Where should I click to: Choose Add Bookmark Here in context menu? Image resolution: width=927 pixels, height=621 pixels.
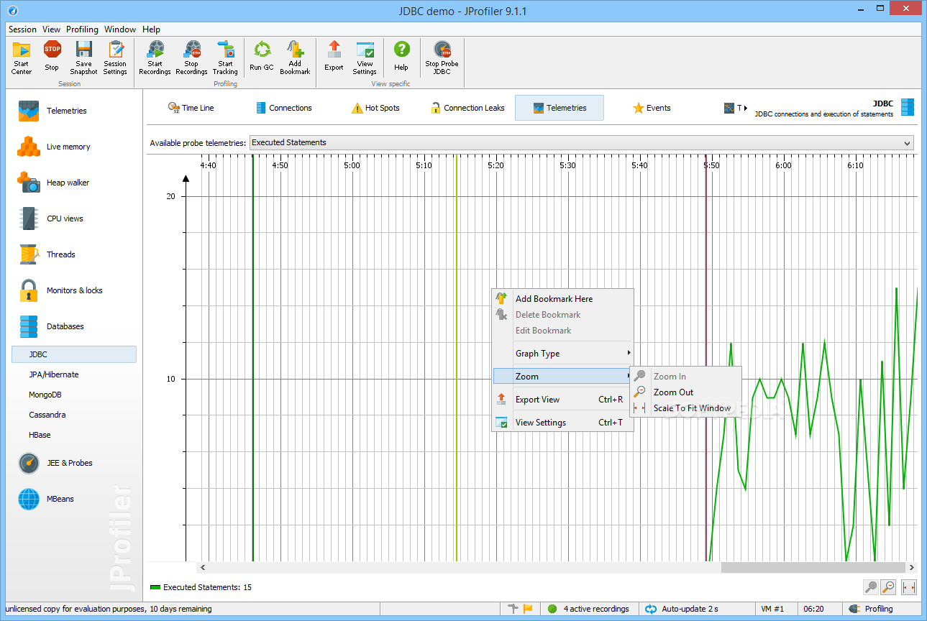(561, 299)
